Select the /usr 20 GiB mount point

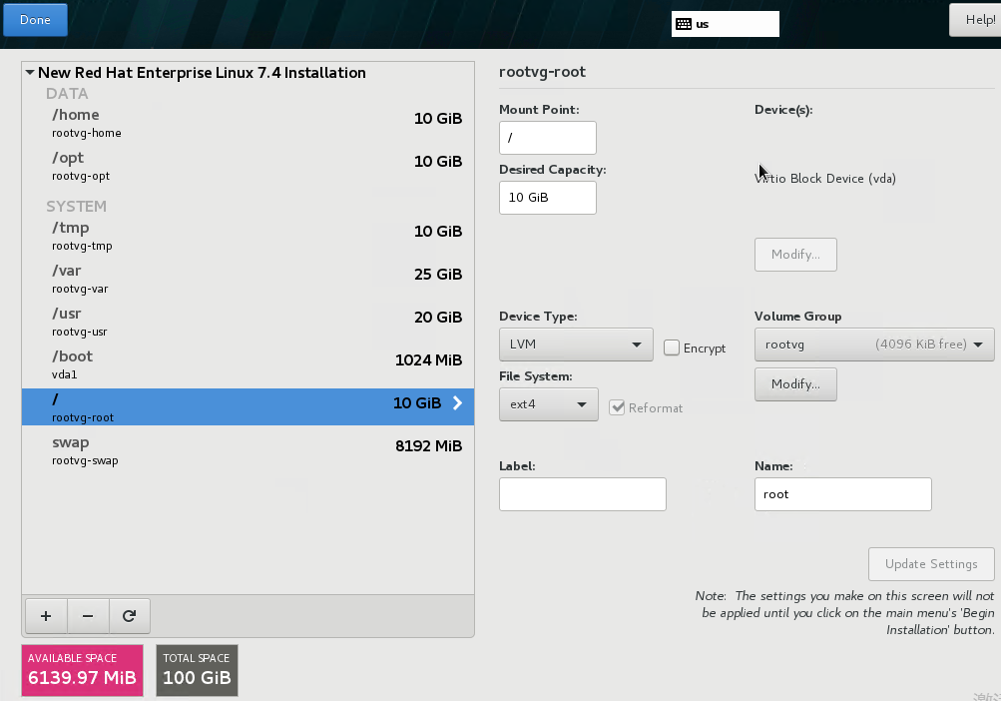[x=248, y=322]
